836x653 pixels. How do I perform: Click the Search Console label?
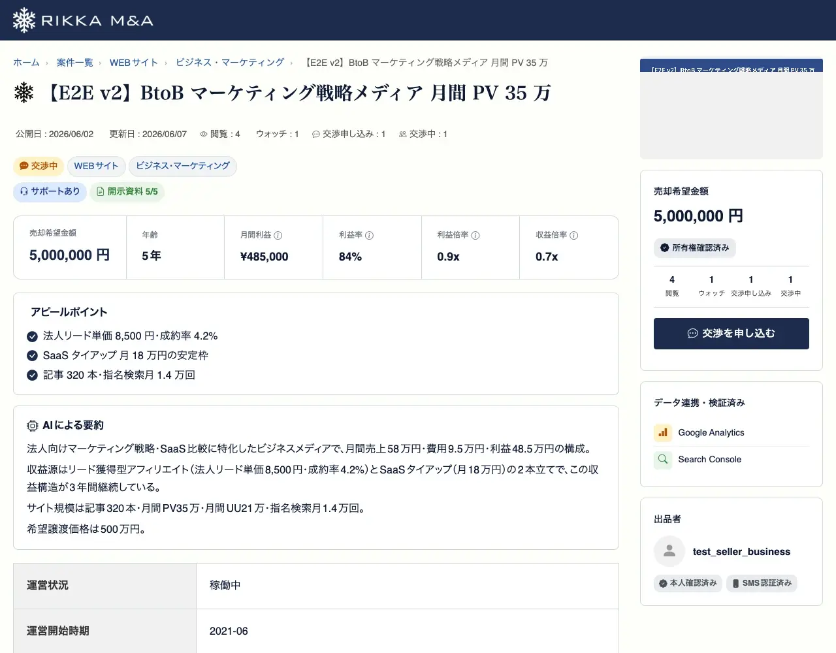(710, 459)
